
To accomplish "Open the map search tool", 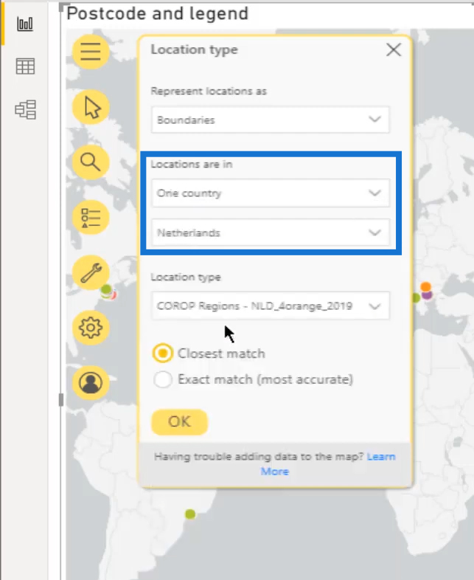I will [x=91, y=162].
